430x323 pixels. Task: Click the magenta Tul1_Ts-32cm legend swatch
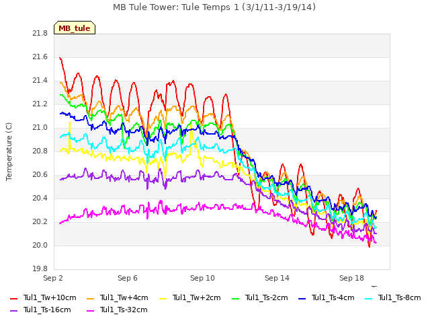pos(90,311)
